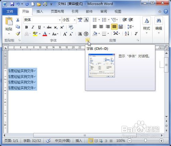This screenshot has height=146, width=171.
Task: Click the Redo icon in quick access toolbar
Action: pos(27,4)
